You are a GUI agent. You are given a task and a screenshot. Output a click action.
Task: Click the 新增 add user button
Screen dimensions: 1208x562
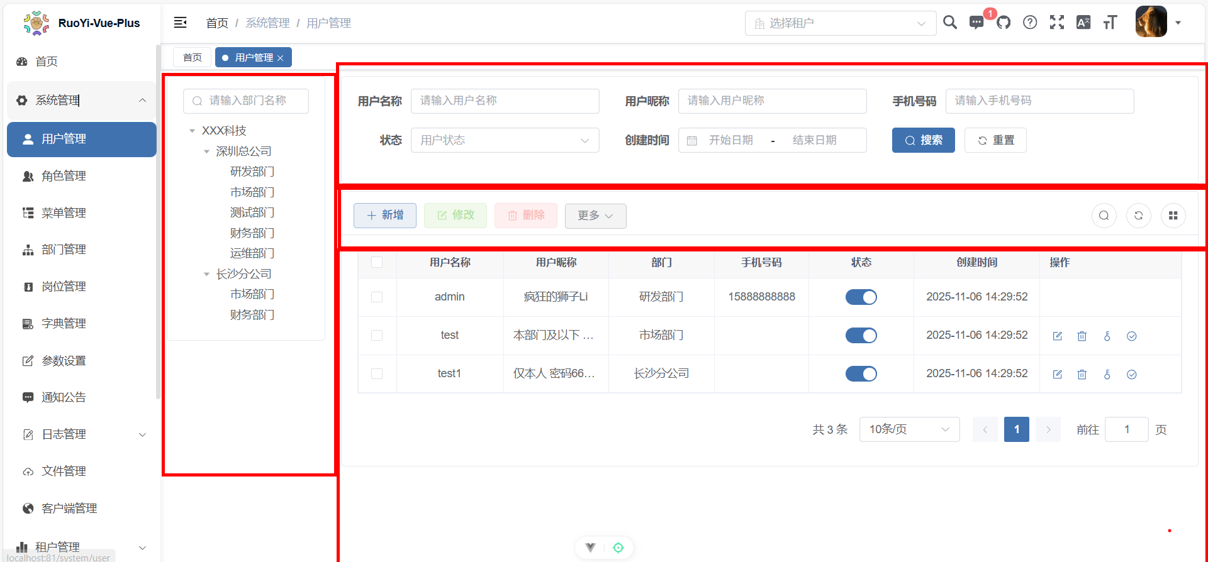pos(385,216)
